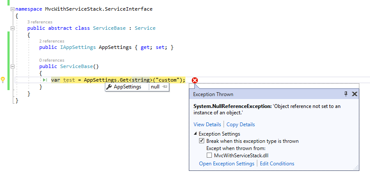Click the lightbulb quick actions icon

click(x=3, y=79)
